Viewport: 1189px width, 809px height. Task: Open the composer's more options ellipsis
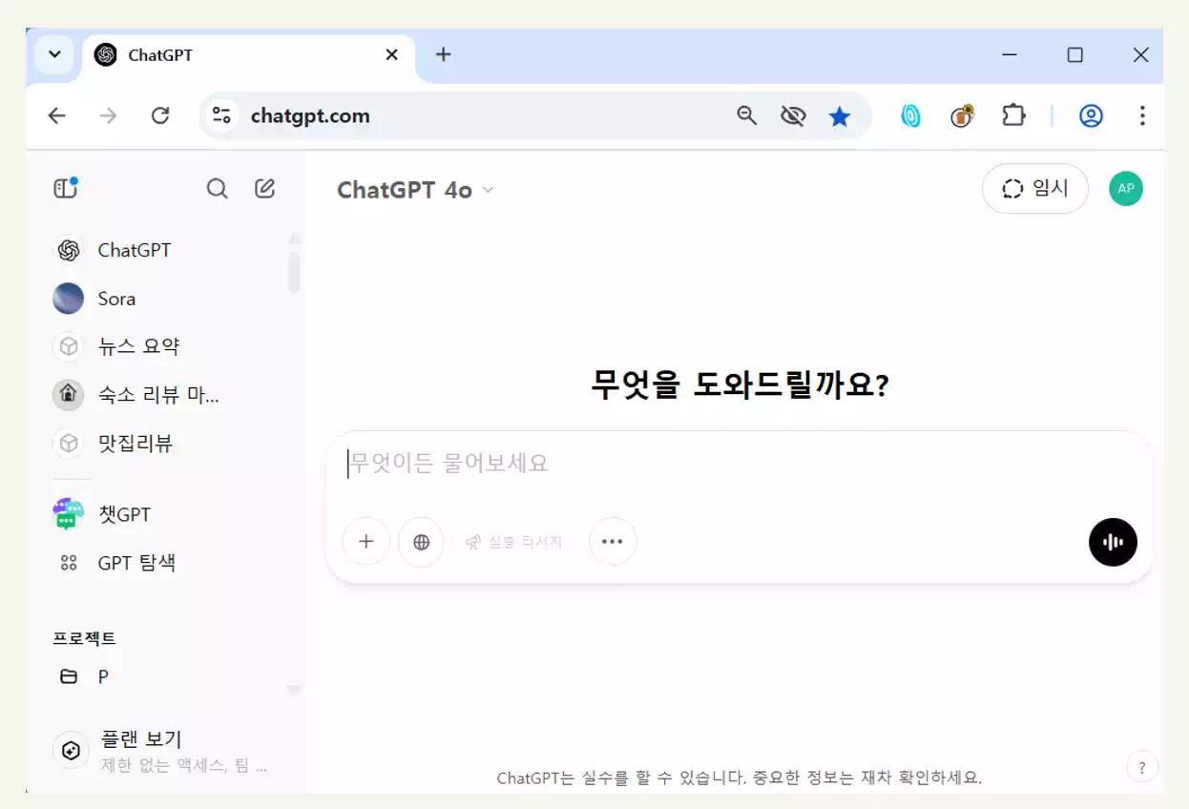tap(613, 542)
